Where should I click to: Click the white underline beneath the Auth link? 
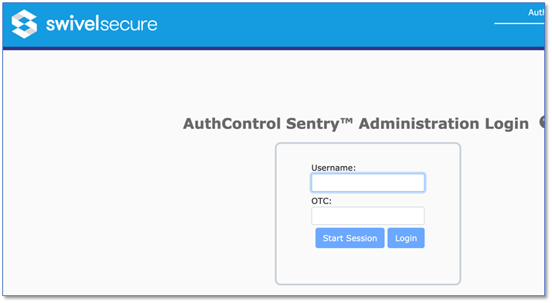(x=520, y=23)
